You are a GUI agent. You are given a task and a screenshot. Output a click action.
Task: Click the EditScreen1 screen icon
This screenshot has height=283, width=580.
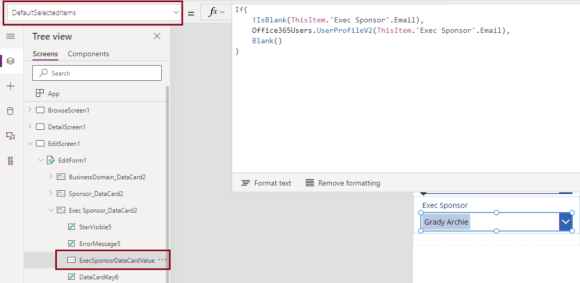[40, 143]
